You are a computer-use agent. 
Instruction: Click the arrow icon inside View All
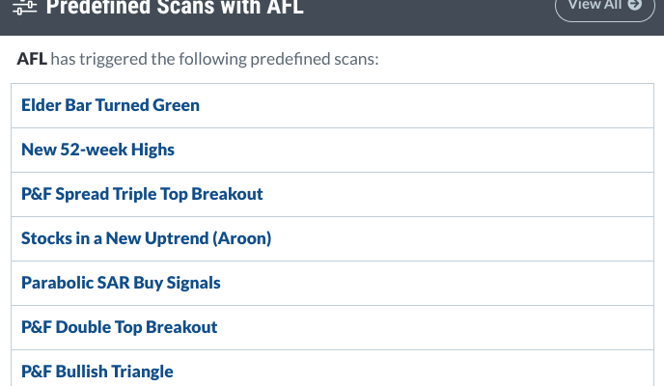(x=635, y=5)
